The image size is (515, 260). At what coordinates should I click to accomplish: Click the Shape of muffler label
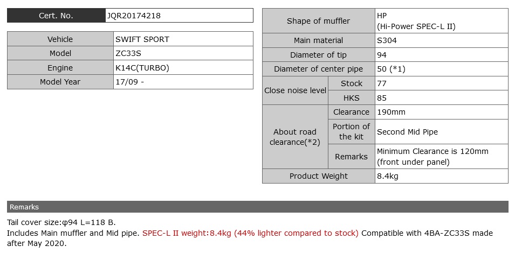click(318, 20)
